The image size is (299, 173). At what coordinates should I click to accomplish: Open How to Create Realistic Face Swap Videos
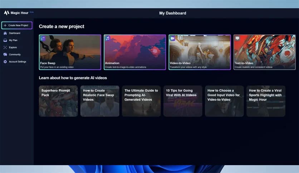[100, 101]
